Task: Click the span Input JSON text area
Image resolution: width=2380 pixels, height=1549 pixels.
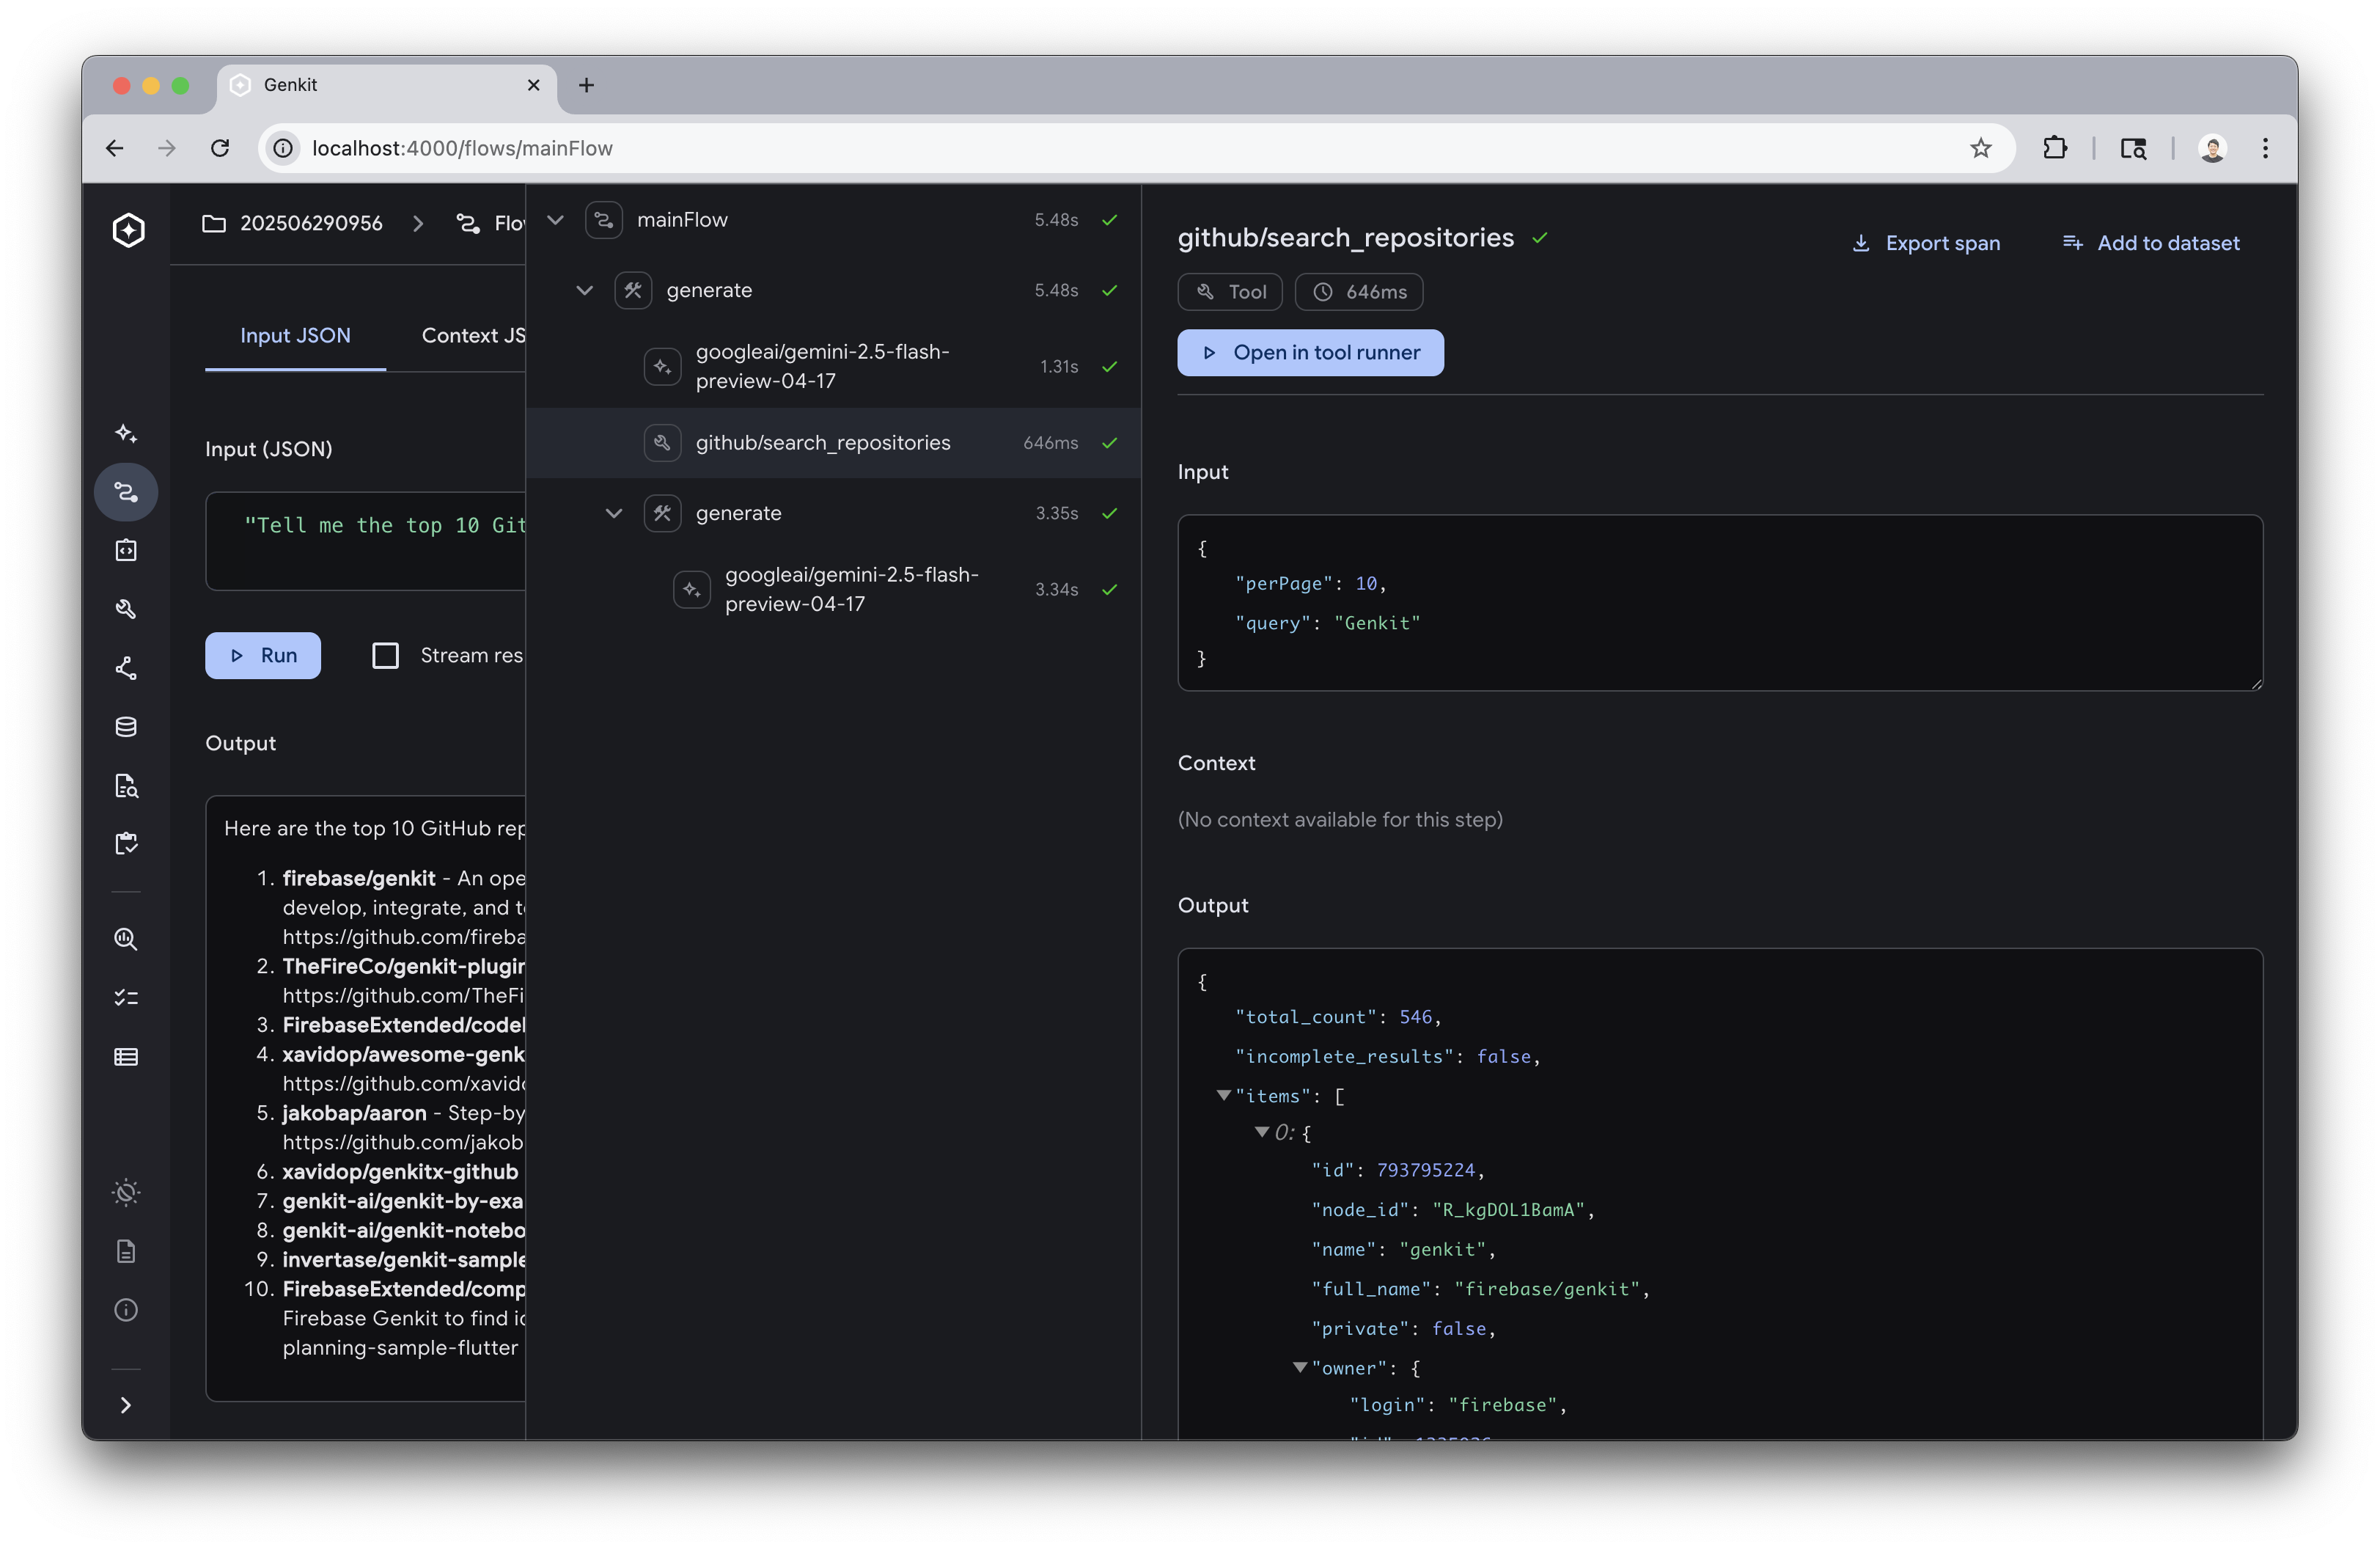Action: pyautogui.click(x=1720, y=603)
